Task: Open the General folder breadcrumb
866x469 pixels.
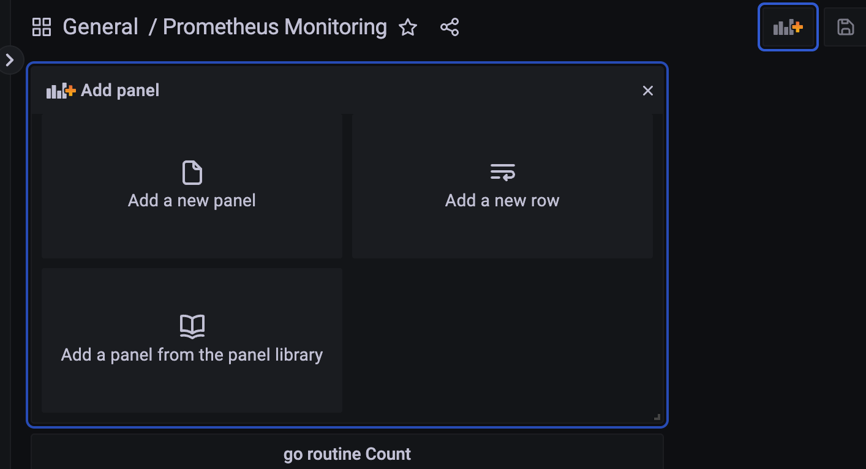Action: [x=100, y=28]
